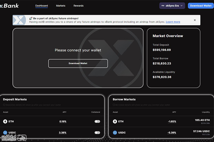This screenshot has width=214, height=142.
Task: Click the Liquidity column header
Action: 206,112
